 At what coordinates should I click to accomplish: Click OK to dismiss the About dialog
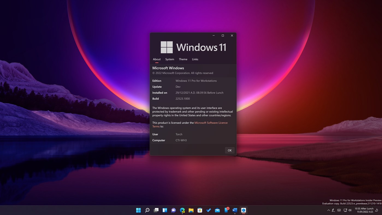tap(229, 150)
